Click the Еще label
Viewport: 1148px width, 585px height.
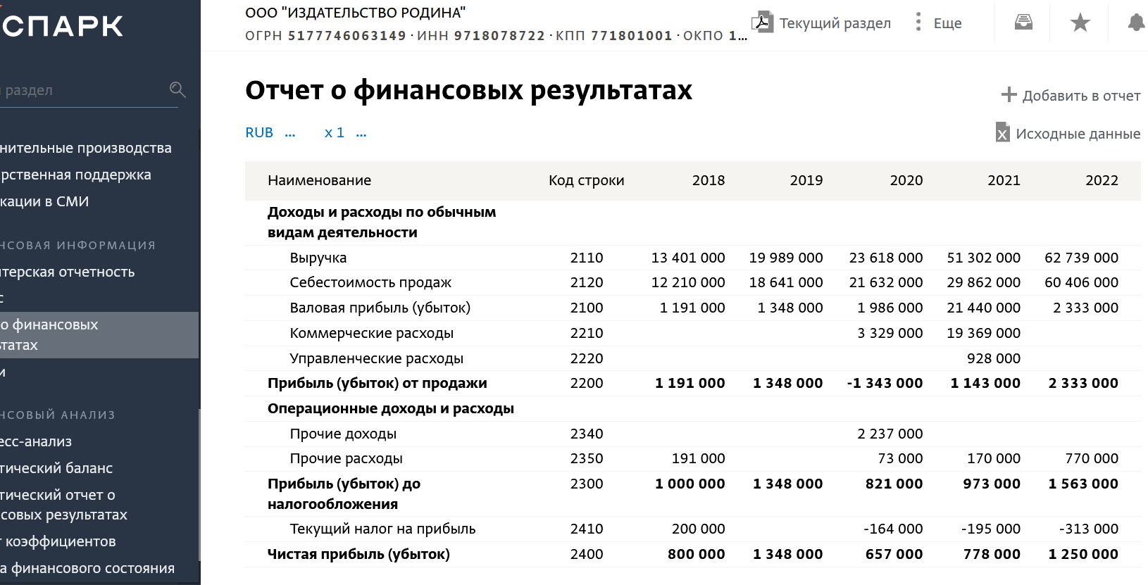pyautogui.click(x=947, y=23)
